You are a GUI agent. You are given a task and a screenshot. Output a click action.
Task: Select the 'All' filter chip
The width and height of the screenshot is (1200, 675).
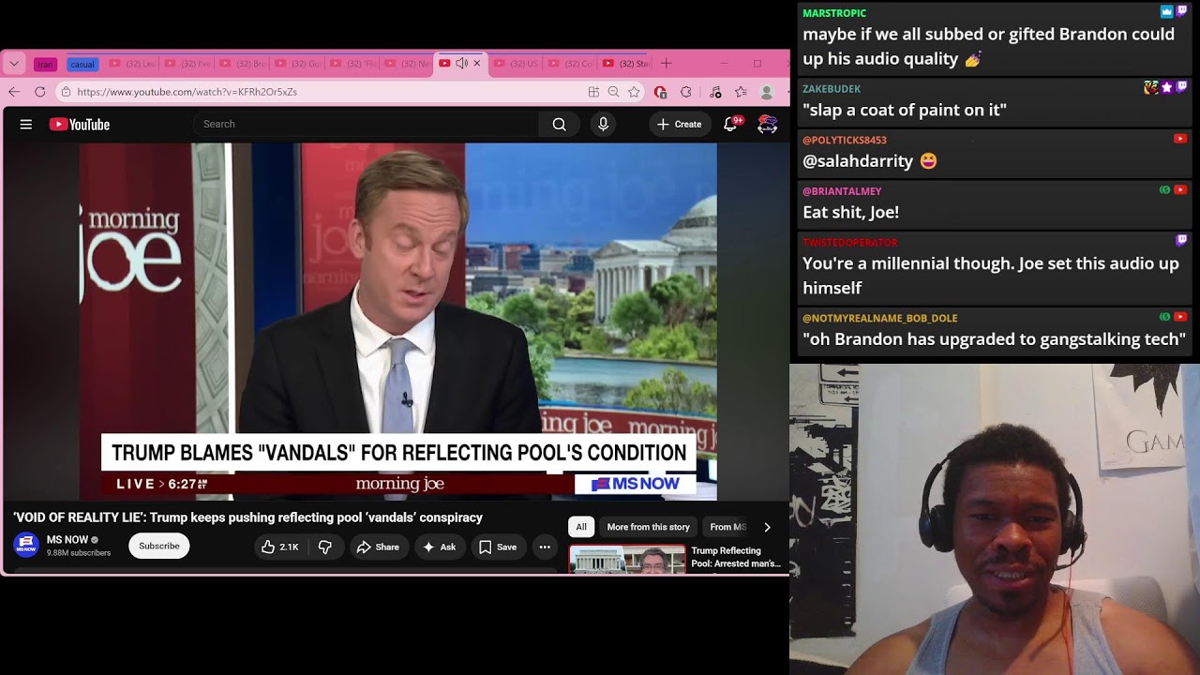581,527
